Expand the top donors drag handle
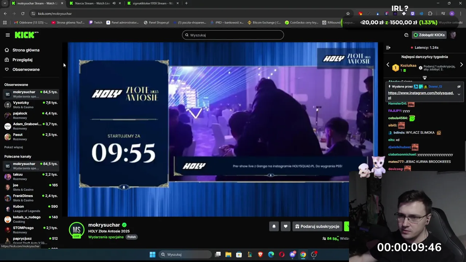Image resolution: width=466 pixels, height=262 pixels. pyautogui.click(x=424, y=78)
